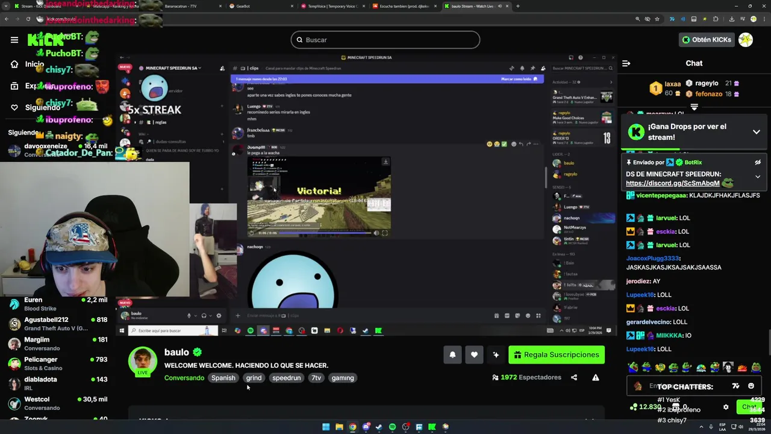This screenshot has width=771, height=434.
Task: Click username gerardelvecino in chat
Action: [x=648, y=322]
